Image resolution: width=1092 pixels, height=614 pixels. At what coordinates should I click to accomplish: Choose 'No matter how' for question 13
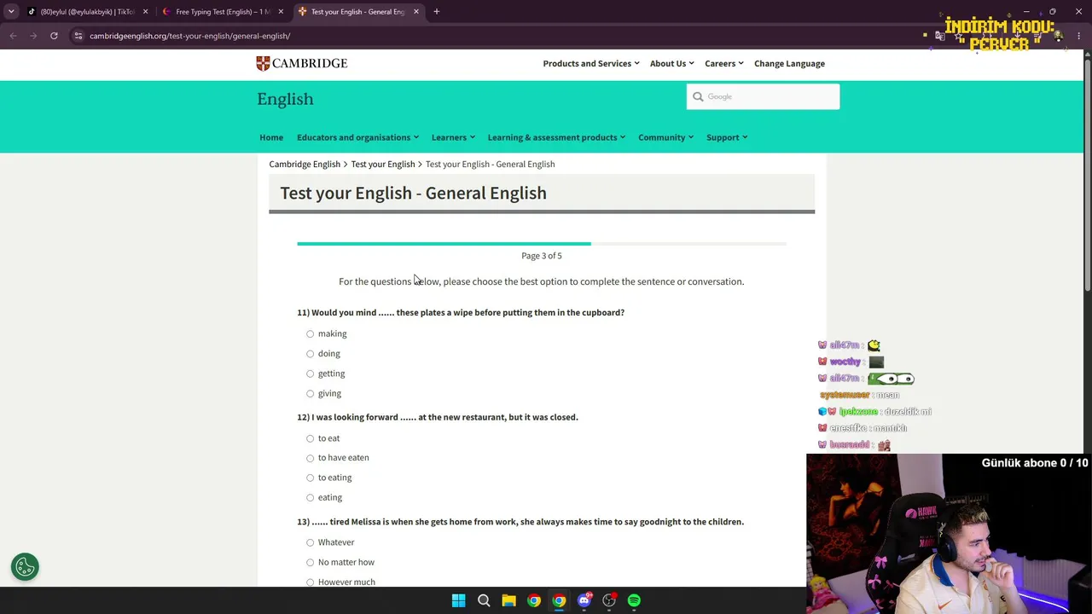(x=310, y=563)
